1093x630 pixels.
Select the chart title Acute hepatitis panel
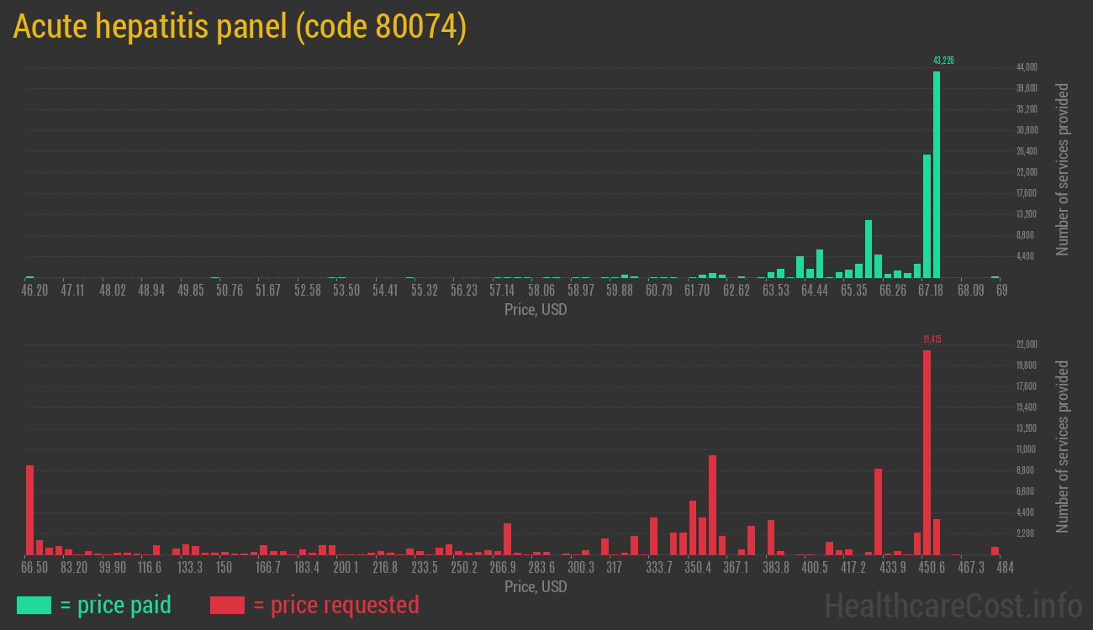click(x=240, y=27)
